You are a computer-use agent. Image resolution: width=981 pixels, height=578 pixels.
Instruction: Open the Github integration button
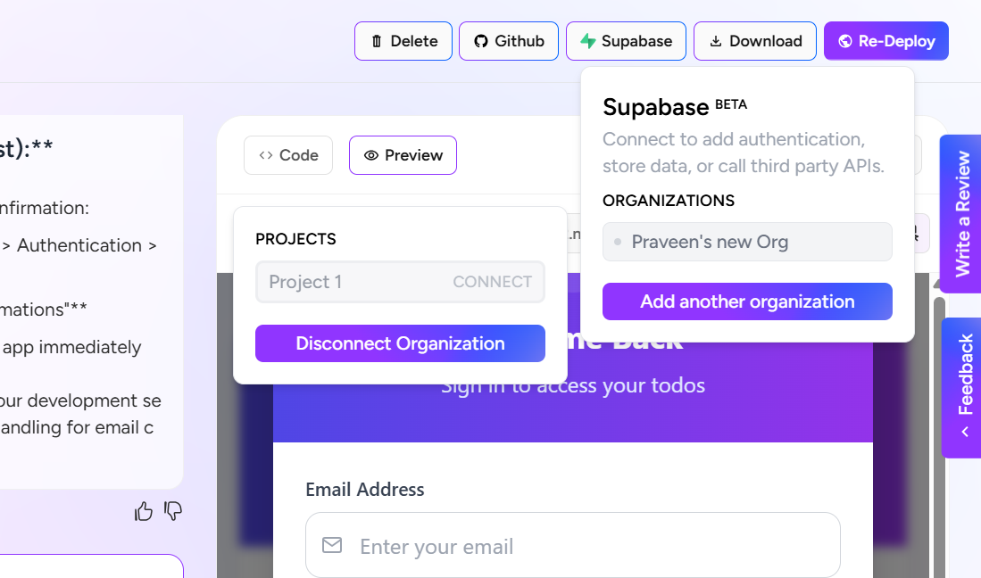pyautogui.click(x=509, y=41)
